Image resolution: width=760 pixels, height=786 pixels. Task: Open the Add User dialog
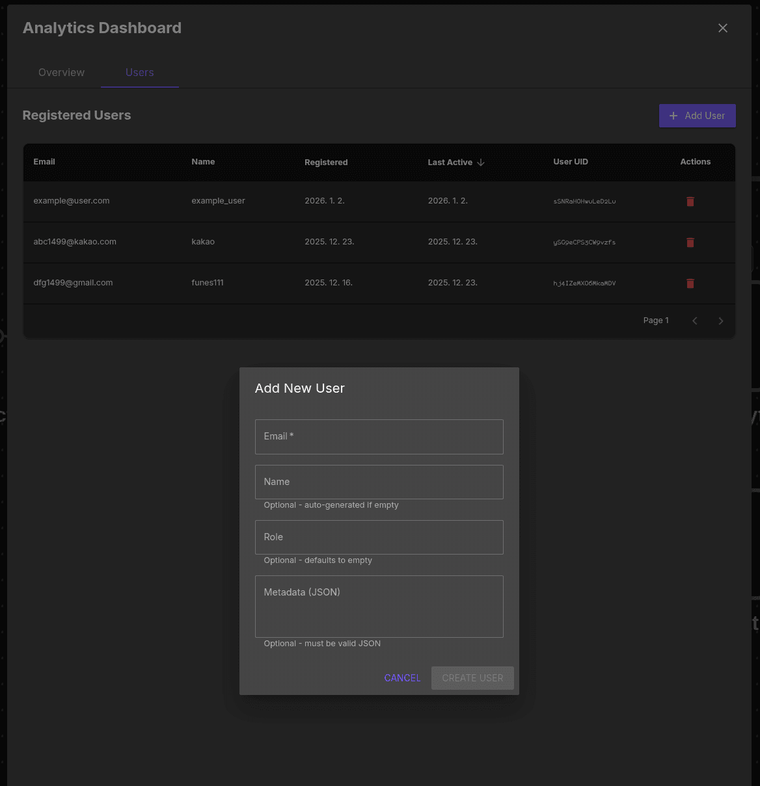click(698, 116)
